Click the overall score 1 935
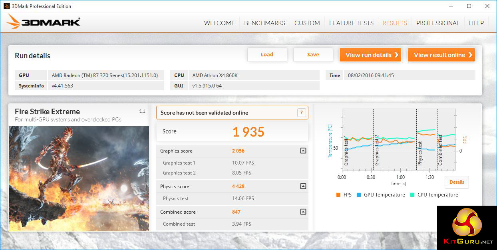 tap(248, 132)
